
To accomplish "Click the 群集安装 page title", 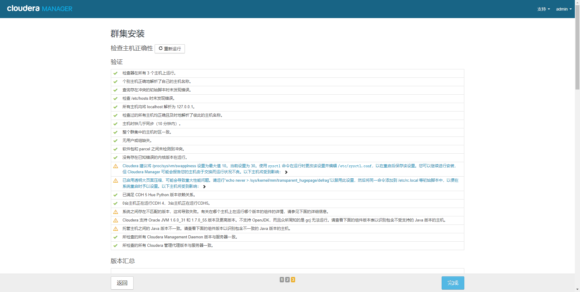I will 127,33.
